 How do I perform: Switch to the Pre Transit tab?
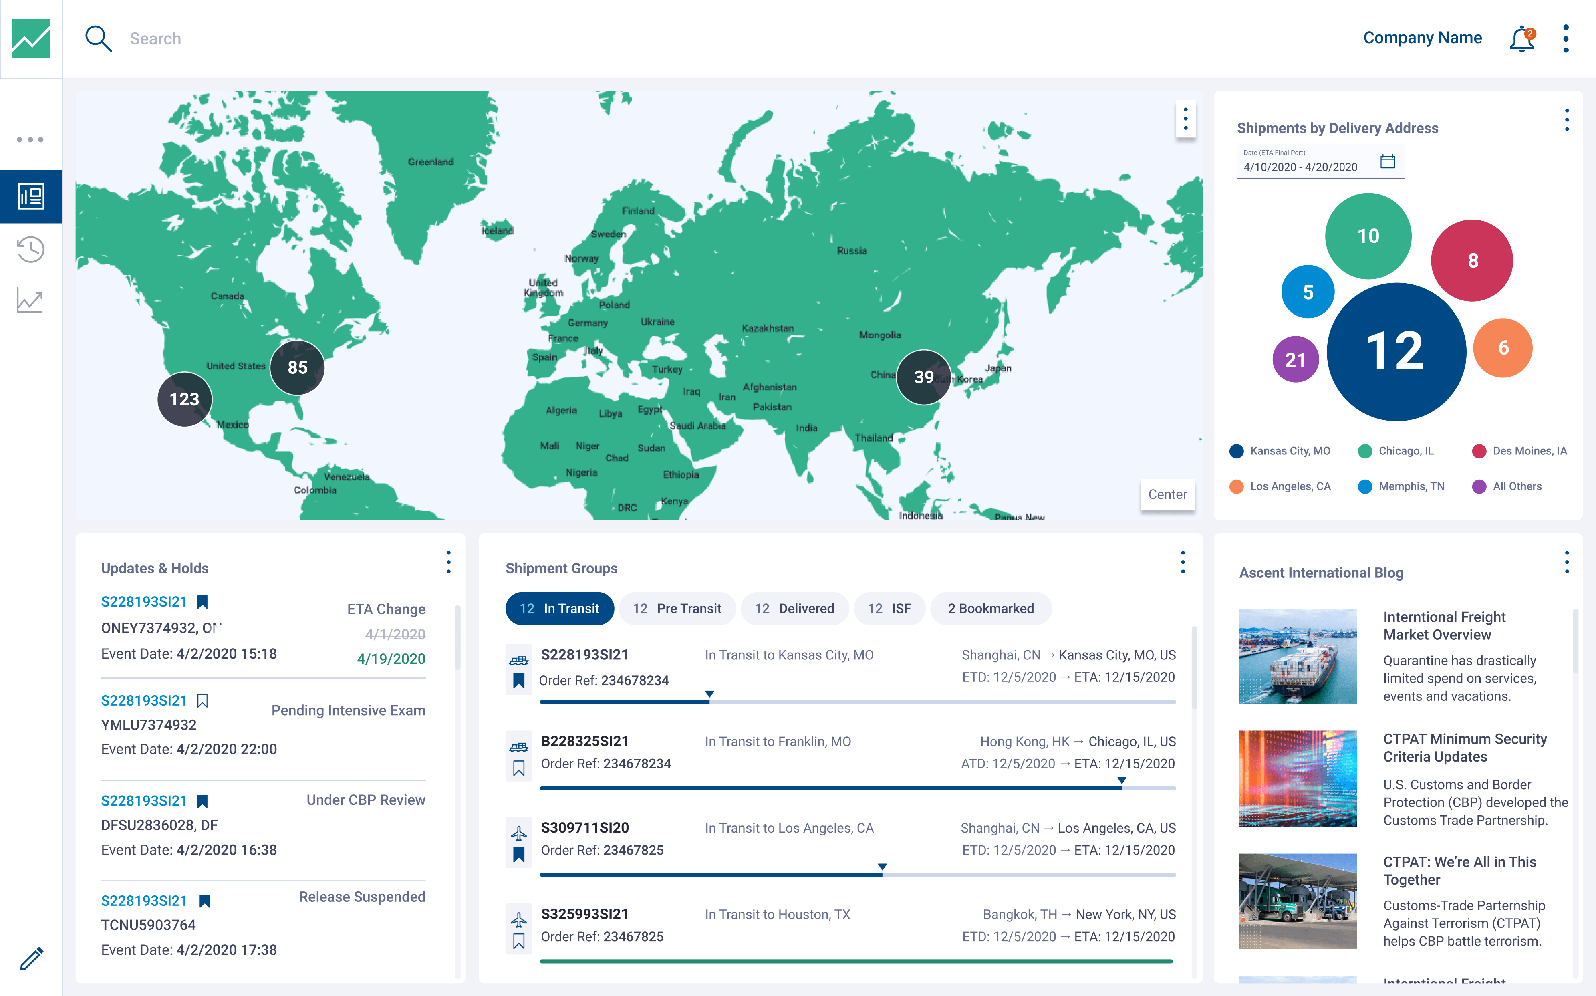pyautogui.click(x=677, y=608)
